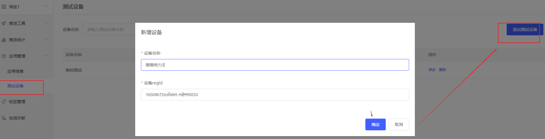Click the 在线诊断 stethoscope icon
545x139 pixels.
(x=4, y=118)
